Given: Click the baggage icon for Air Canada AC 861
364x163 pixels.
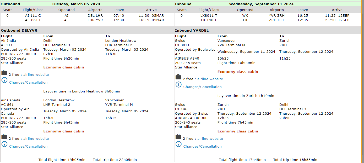Looking at the screenshot, I should (x=4, y=137).
